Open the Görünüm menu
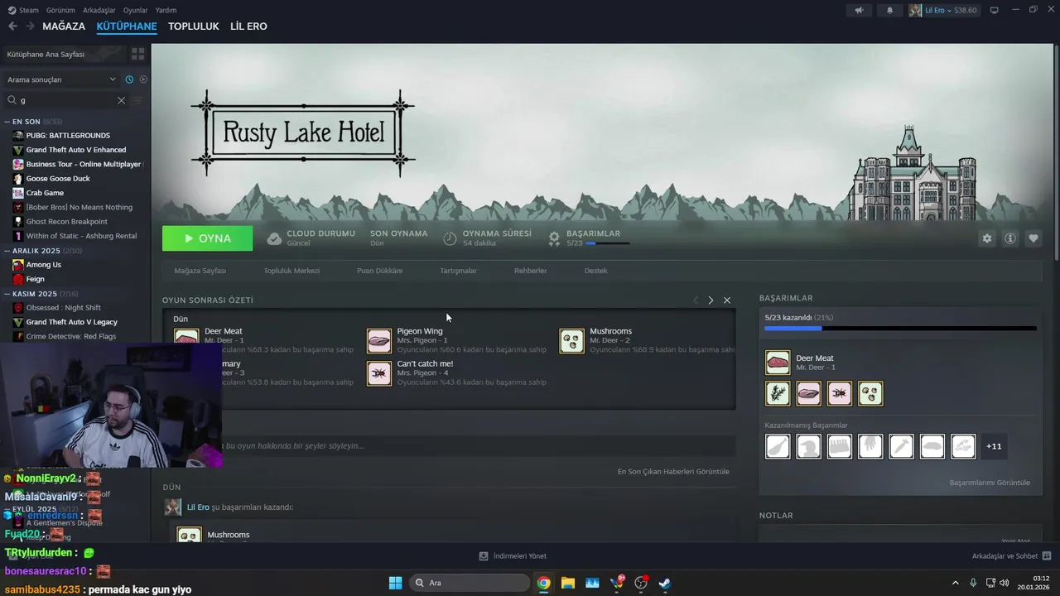The image size is (1060, 596). point(60,10)
